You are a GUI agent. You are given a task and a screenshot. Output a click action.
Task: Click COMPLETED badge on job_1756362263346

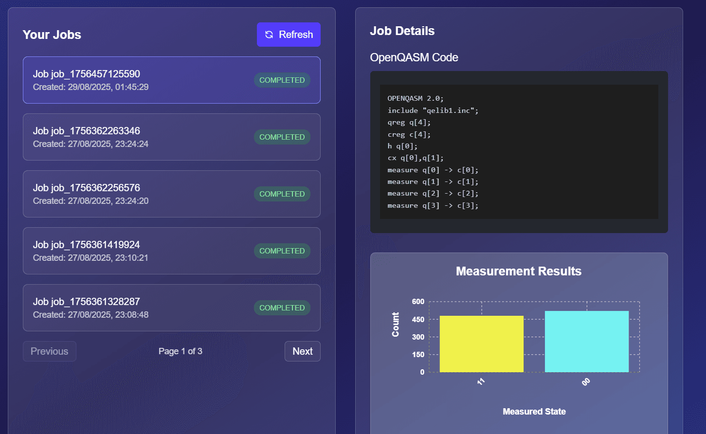tap(282, 137)
